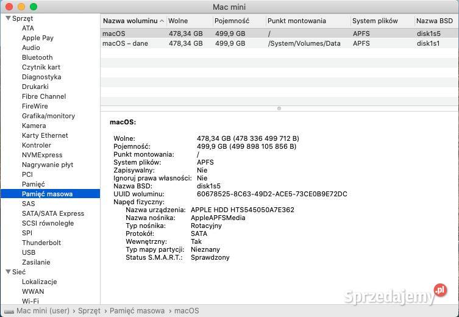Click disk1s1 cell in table

coord(428,43)
